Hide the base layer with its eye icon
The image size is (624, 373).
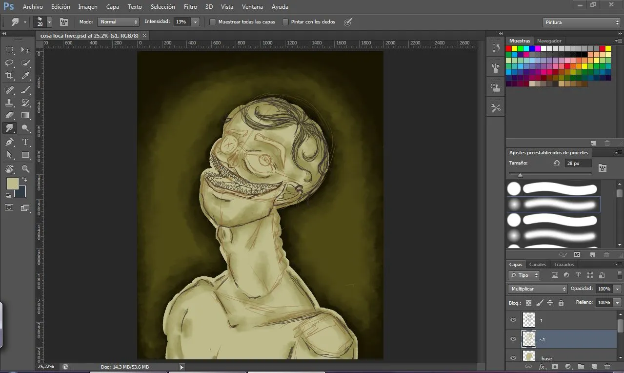pos(513,358)
